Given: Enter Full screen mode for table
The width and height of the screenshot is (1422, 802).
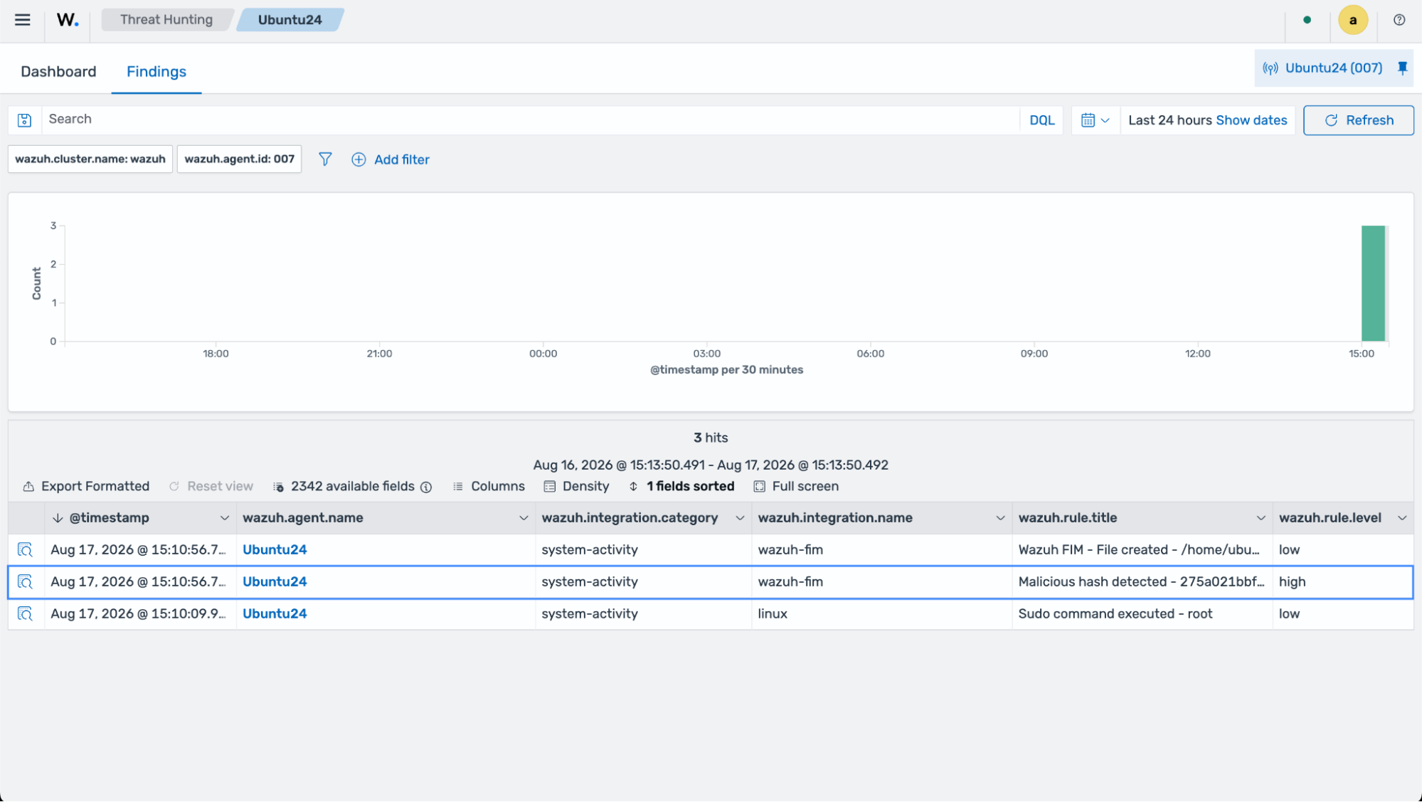Looking at the screenshot, I should pos(796,487).
